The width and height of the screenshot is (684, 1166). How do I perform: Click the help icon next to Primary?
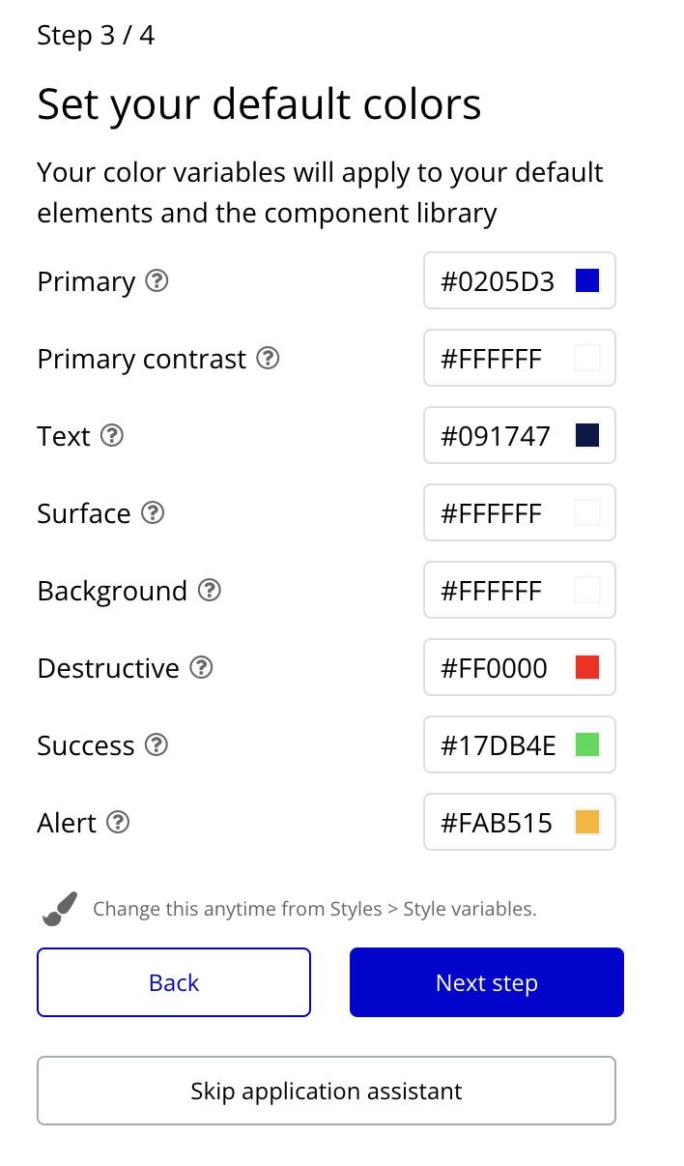[157, 281]
